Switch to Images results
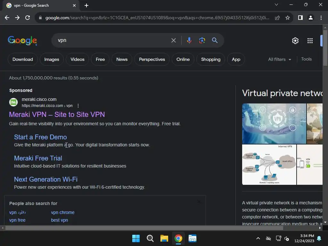The image size is (328, 246). (52, 59)
